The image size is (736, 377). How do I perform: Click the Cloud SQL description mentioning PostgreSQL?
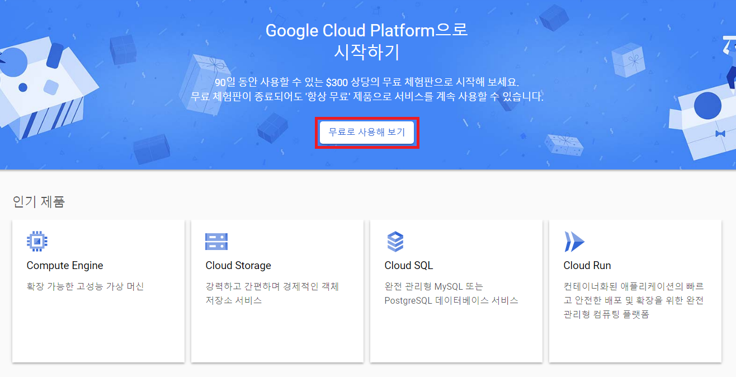pyautogui.click(x=451, y=293)
